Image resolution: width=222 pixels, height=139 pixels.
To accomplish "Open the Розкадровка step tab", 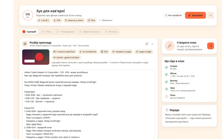I will [65, 32].
